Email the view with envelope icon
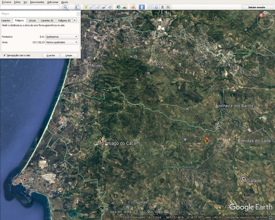The image size is (275, 220). pos(150,7)
